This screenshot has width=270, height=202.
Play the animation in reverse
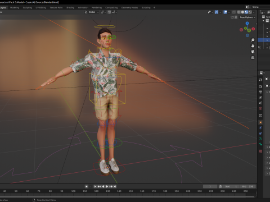tap(103, 186)
